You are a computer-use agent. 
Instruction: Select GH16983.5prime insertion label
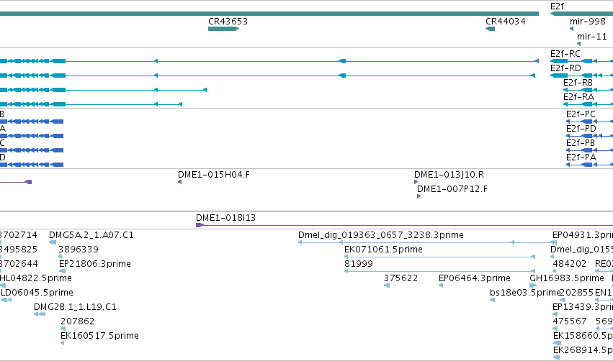pos(567,278)
